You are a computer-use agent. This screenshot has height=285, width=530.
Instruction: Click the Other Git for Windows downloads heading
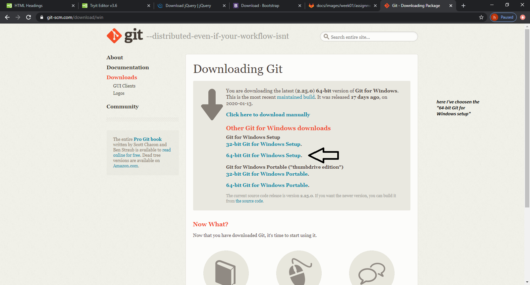[x=278, y=128]
